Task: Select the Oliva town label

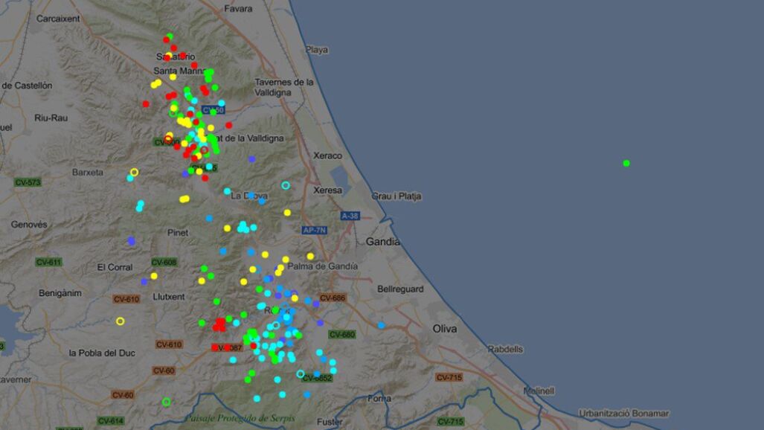Action: pos(445,328)
